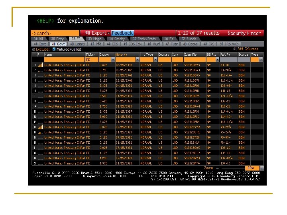Toggle the Matured/Called exclude checkbox
Image resolution: width=287 pixels, height=215 pixels.
(x=54, y=49)
